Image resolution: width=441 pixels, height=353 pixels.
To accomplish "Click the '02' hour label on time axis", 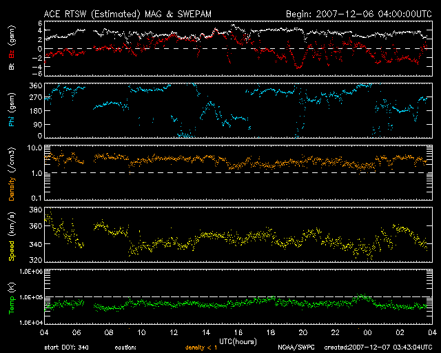I will [x=400, y=332].
